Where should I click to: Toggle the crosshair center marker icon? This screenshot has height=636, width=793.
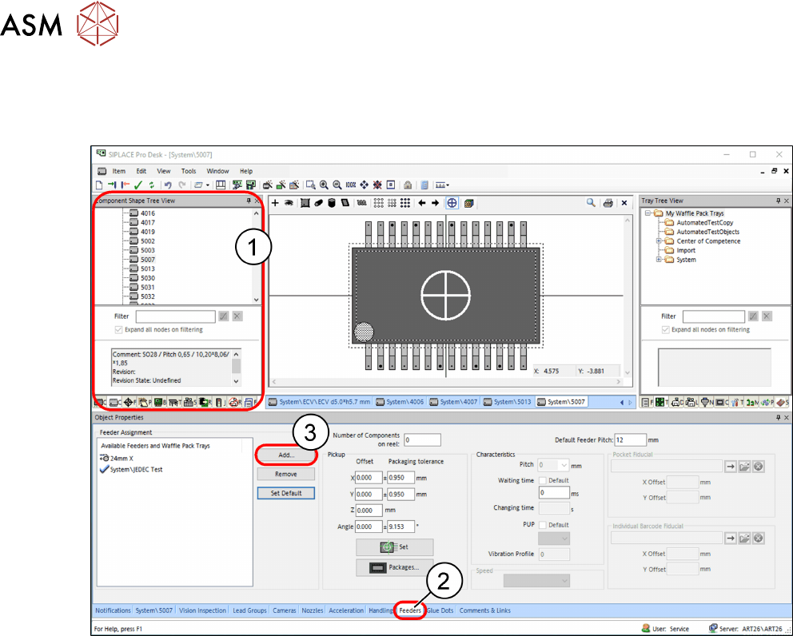click(x=452, y=203)
